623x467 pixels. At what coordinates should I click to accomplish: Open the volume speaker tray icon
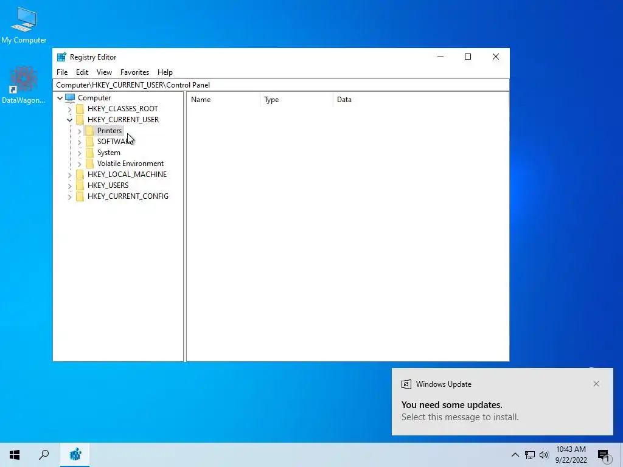tap(544, 455)
